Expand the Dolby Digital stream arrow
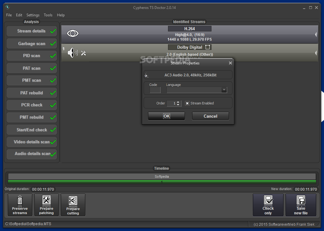This screenshot has height=231, width=324. [x=316, y=53]
